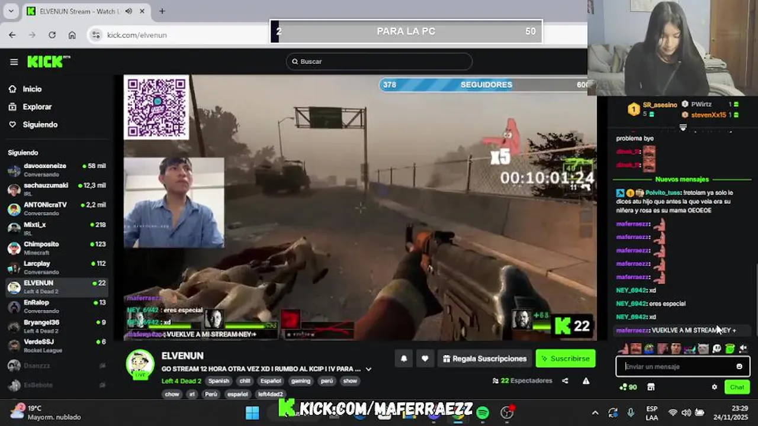Open Explorar in the sidebar
The height and width of the screenshot is (426, 758).
pyautogui.click(x=37, y=106)
